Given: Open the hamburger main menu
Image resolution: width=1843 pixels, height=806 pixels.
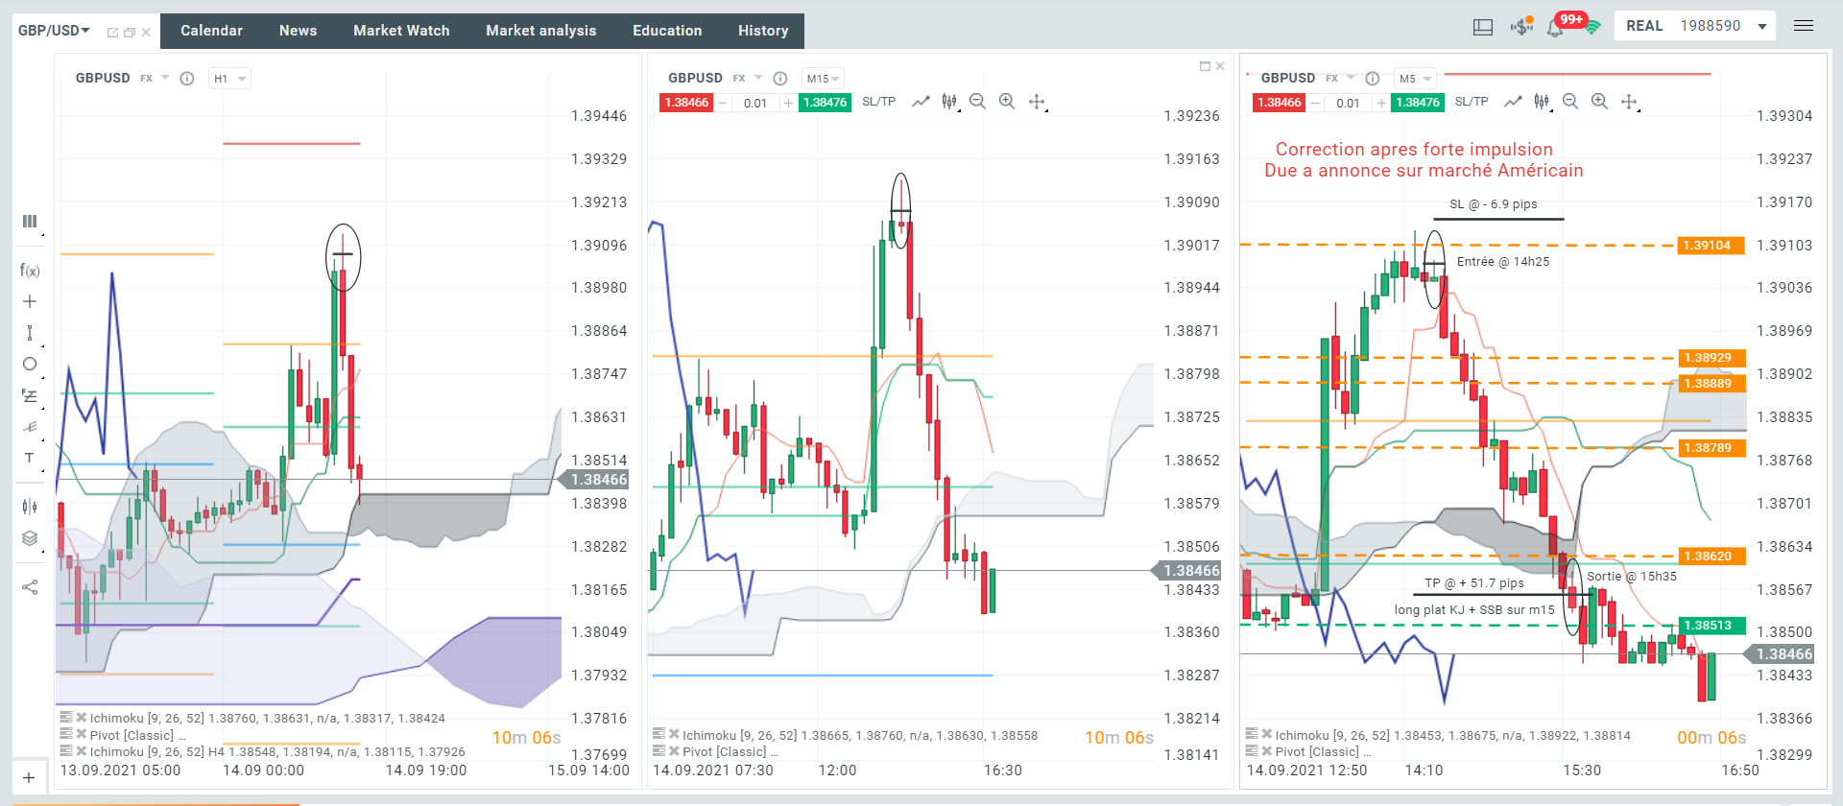Looking at the screenshot, I should pyautogui.click(x=1804, y=26).
